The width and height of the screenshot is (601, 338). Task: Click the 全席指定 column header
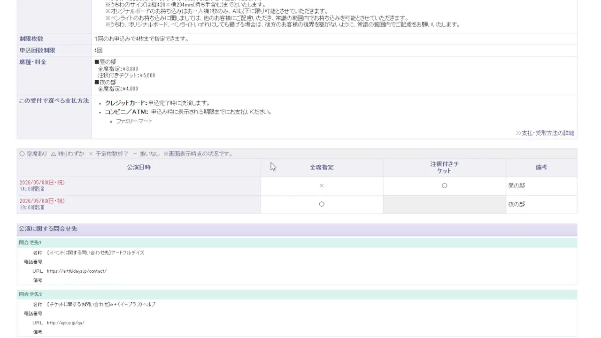(322, 167)
